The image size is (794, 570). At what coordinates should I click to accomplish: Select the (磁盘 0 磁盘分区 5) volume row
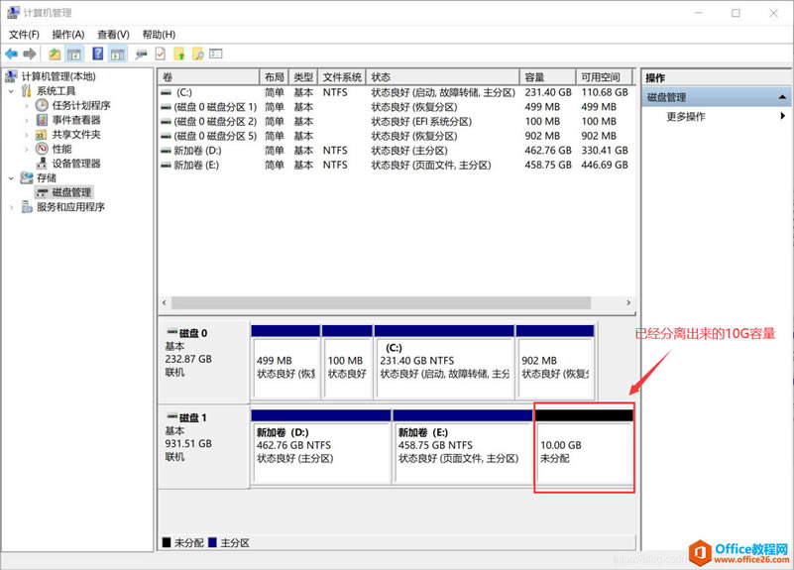pos(397,136)
